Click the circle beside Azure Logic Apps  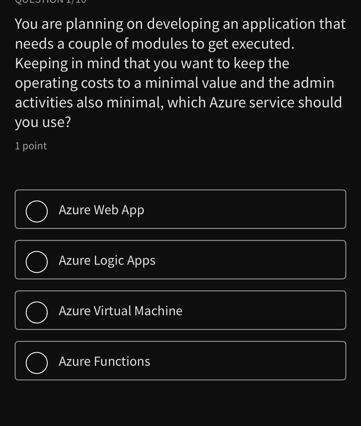tap(36, 261)
